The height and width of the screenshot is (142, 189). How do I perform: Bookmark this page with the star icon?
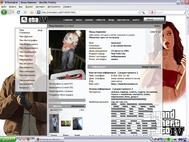pos(139,12)
